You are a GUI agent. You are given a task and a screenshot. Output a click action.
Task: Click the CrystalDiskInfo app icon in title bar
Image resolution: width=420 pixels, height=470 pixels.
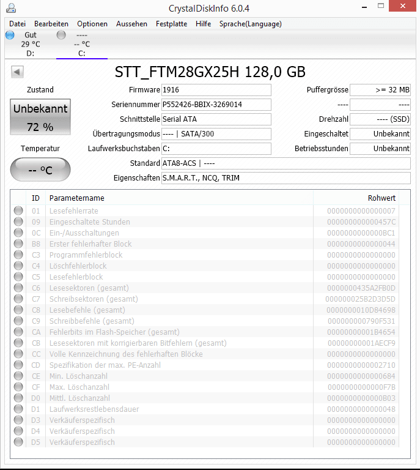tap(11, 8)
